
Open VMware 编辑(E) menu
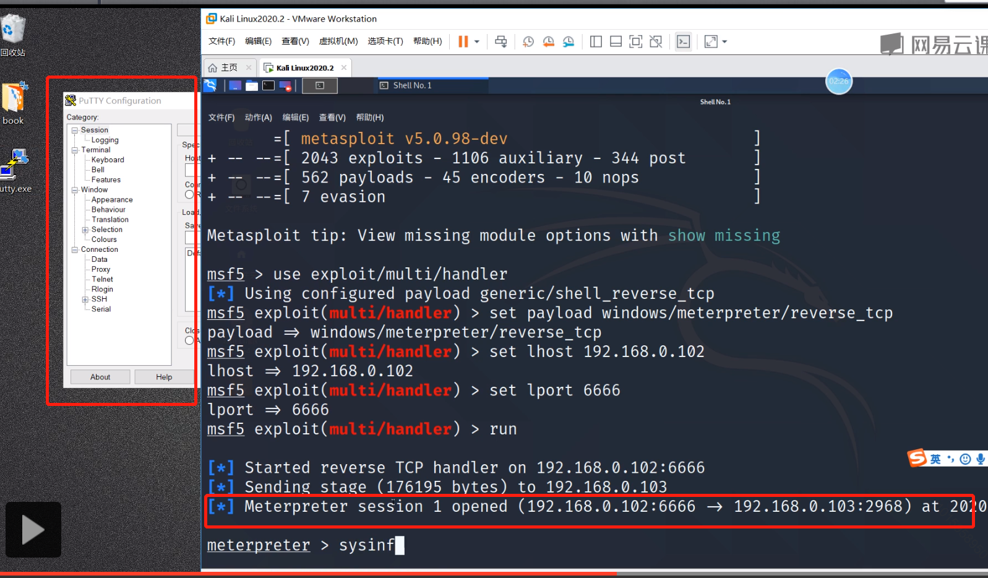pyautogui.click(x=258, y=41)
